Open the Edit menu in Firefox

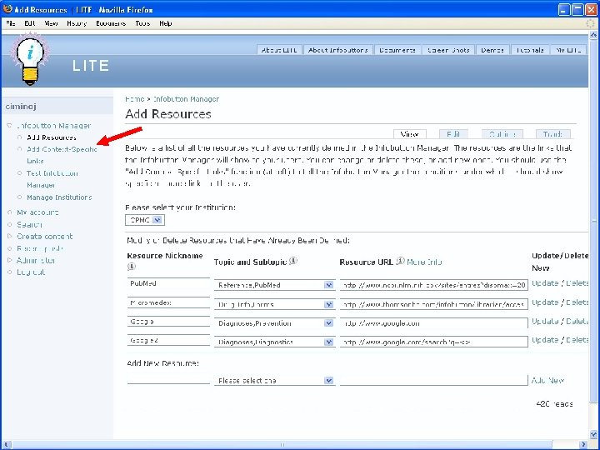(x=30, y=23)
